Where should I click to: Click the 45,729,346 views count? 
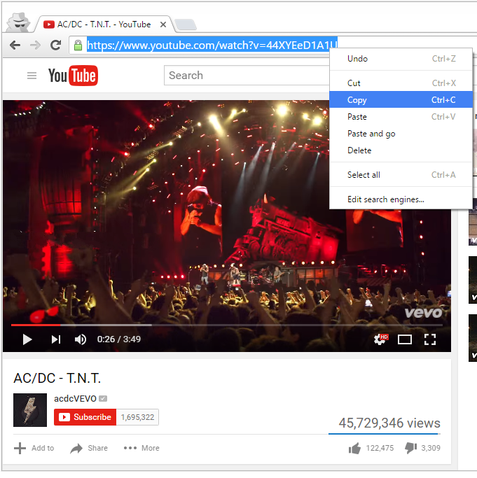point(389,423)
